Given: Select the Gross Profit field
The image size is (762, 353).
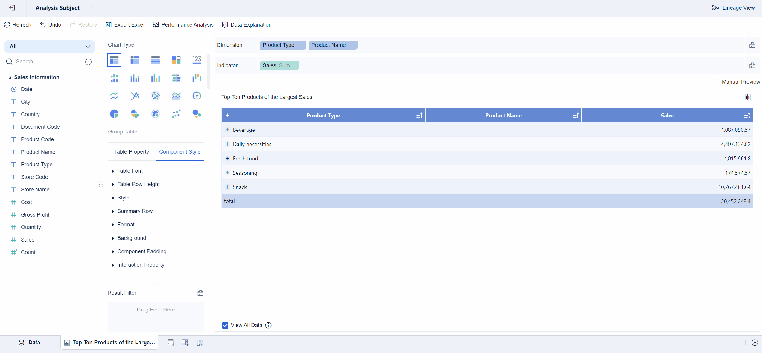Looking at the screenshot, I should (x=35, y=215).
